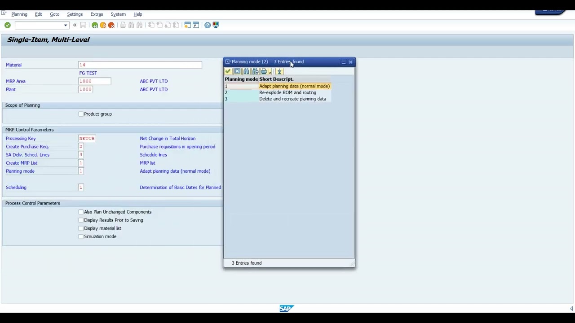Click the green Back icon
This screenshot has width=575, height=323.
click(95, 25)
